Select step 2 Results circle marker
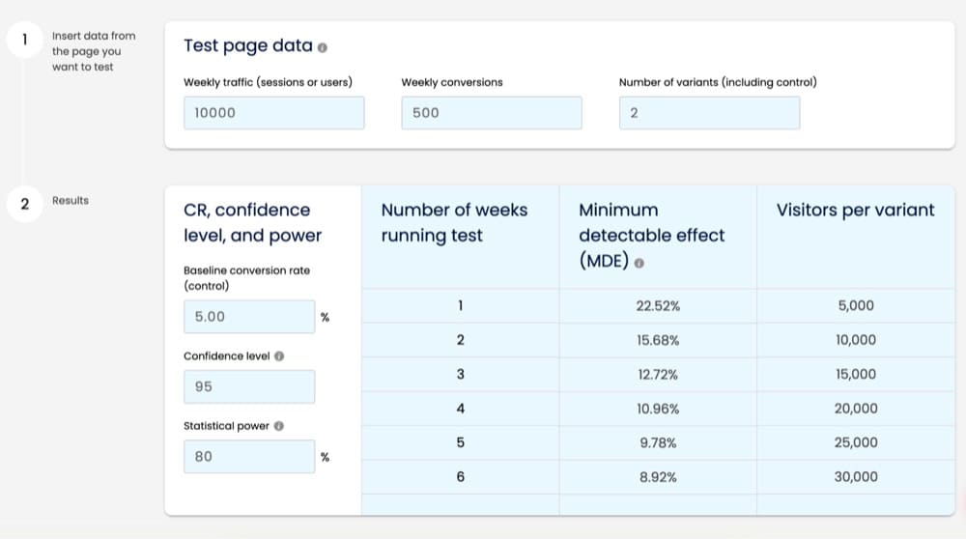The image size is (966, 539). click(x=25, y=204)
